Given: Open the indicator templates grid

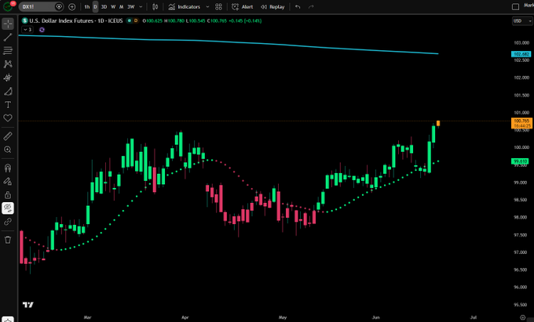Looking at the screenshot, I should pos(218,7).
